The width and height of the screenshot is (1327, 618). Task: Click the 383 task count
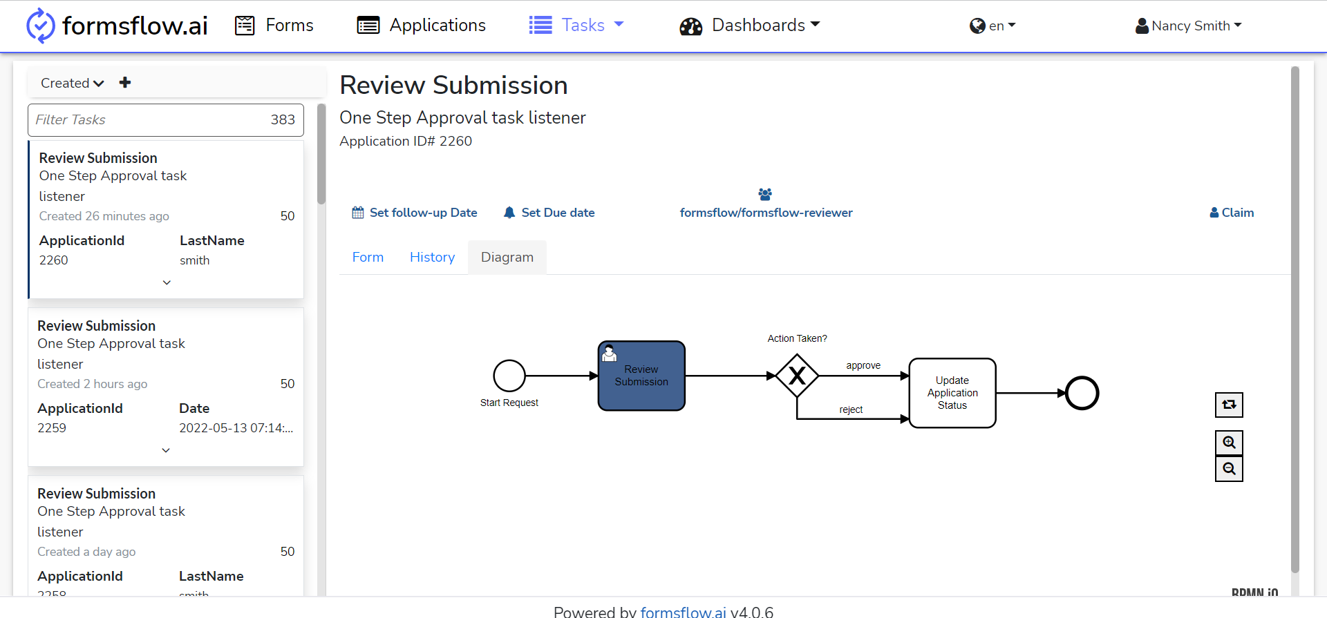coord(283,119)
